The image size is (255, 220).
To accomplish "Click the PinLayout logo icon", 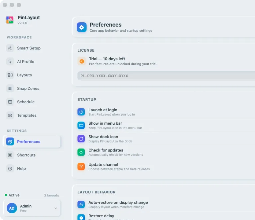I will (x=10, y=20).
